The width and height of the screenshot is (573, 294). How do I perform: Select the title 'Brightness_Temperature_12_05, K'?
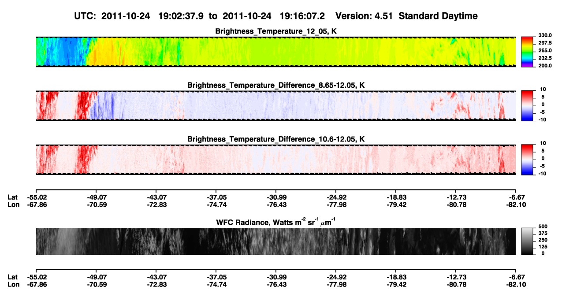point(276,31)
